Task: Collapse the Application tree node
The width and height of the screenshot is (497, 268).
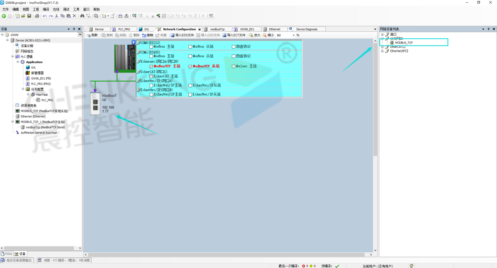Action: coord(18,62)
